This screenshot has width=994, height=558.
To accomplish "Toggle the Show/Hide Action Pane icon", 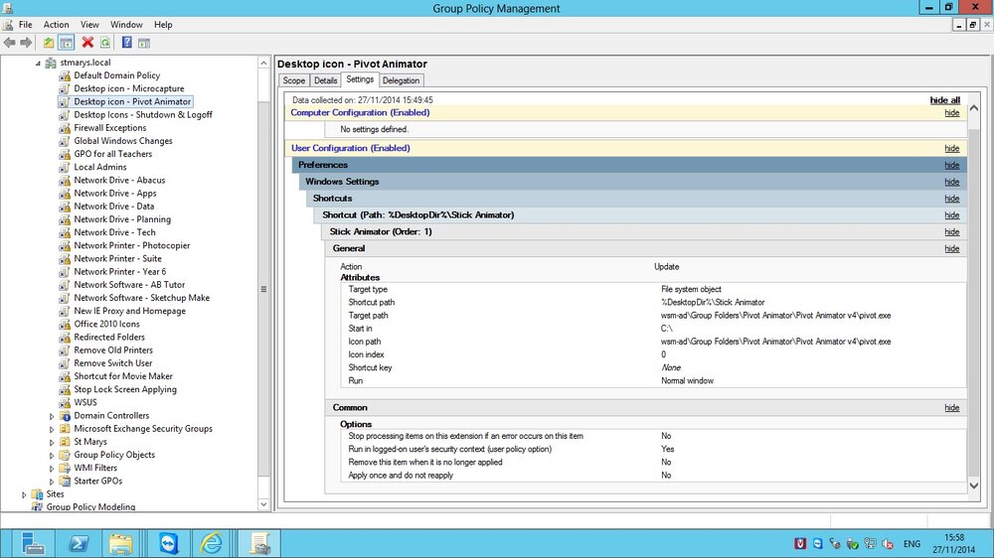I will click(x=144, y=43).
